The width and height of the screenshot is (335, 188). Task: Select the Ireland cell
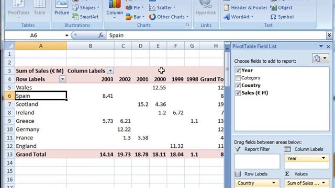[41, 113]
